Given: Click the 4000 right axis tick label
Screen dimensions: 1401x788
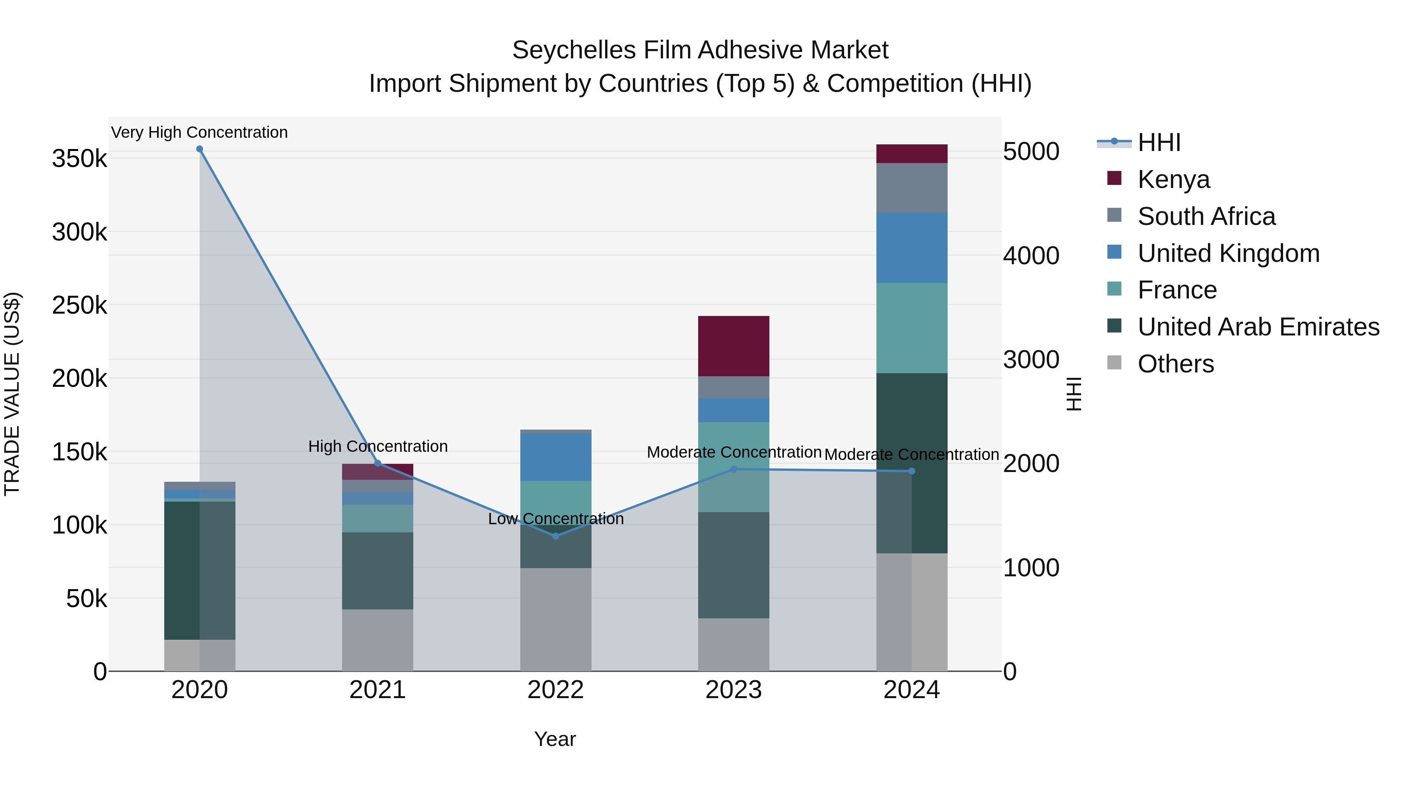Looking at the screenshot, I should [1032, 256].
